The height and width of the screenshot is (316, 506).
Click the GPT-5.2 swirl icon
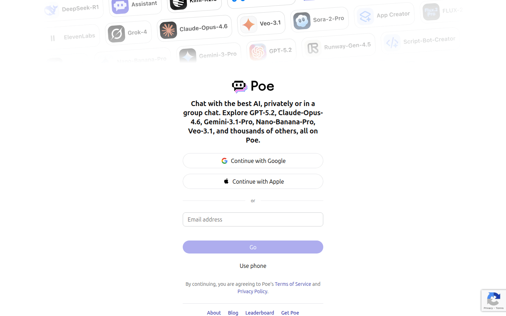(x=258, y=52)
